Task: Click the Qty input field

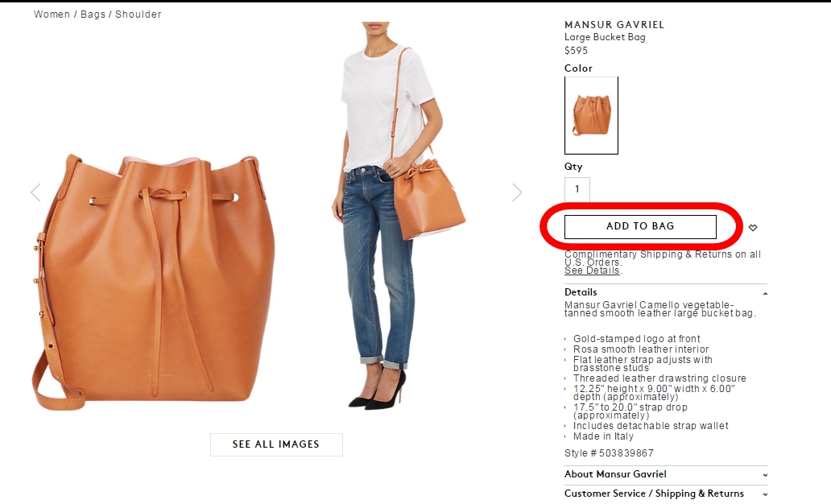Action: pyautogui.click(x=577, y=189)
